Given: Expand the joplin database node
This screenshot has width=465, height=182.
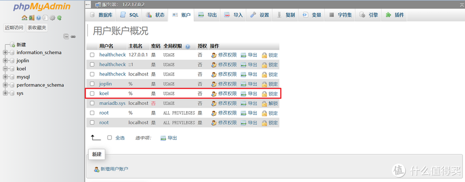Looking at the screenshot, I should 5,61.
